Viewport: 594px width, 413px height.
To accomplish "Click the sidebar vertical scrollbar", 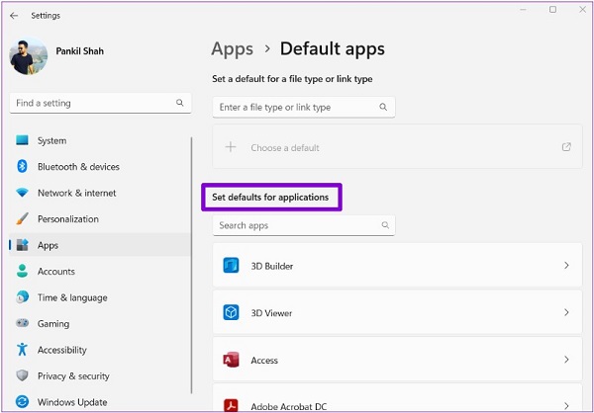I will coord(192,266).
